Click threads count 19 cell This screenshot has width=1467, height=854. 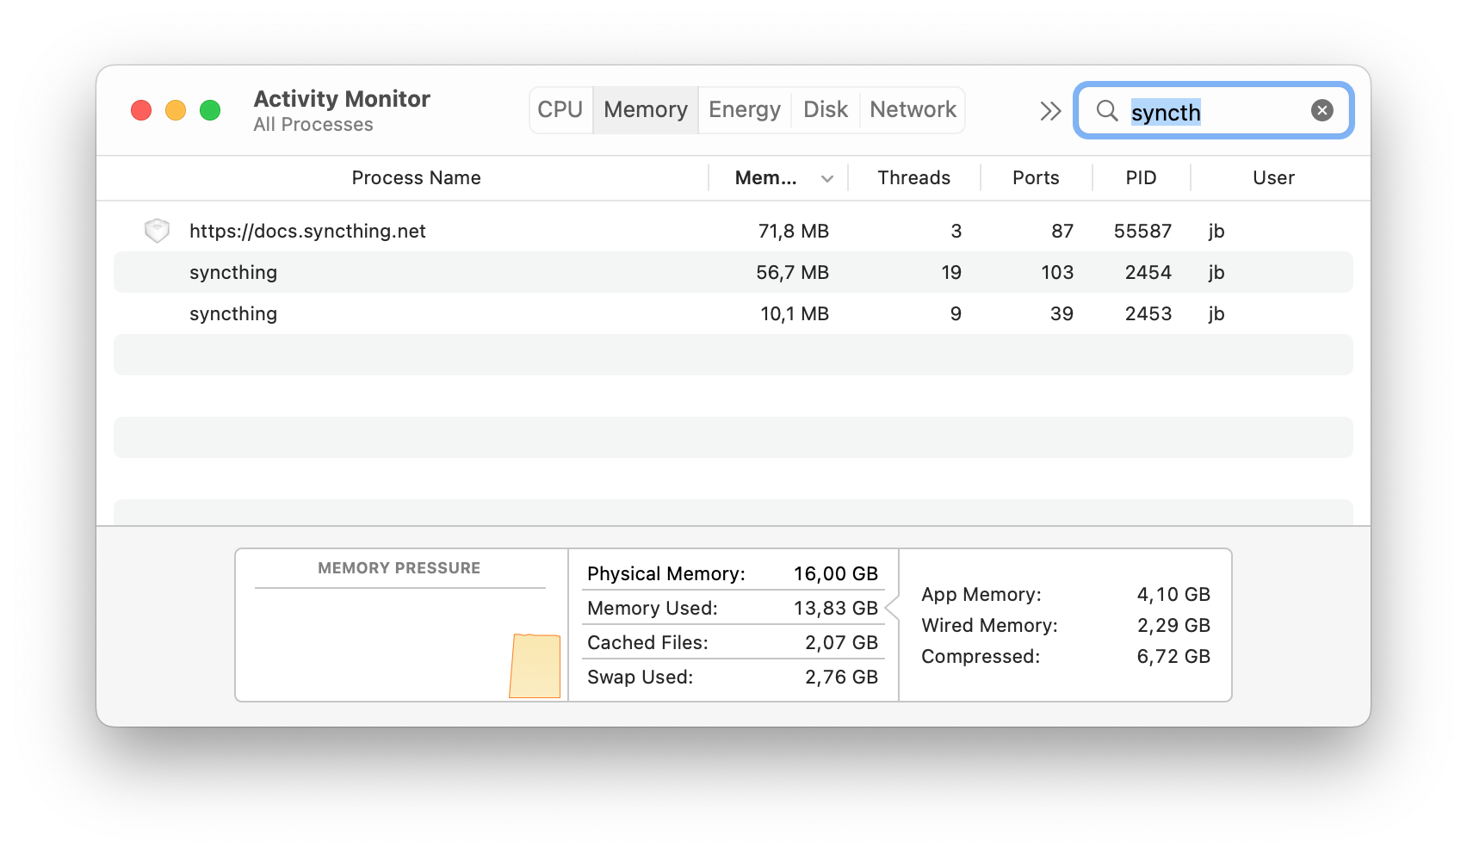(951, 272)
